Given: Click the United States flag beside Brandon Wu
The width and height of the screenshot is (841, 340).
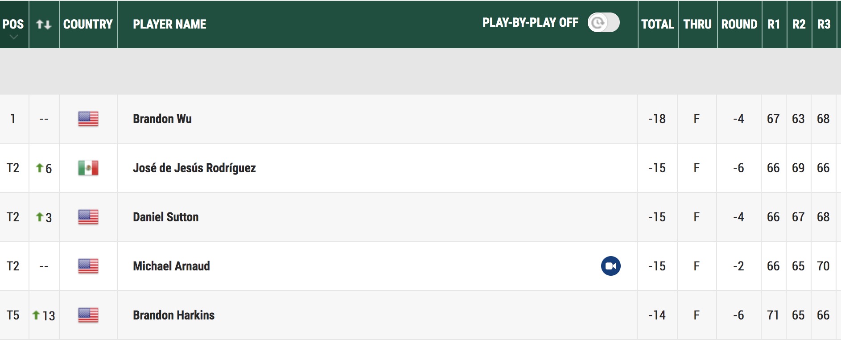Looking at the screenshot, I should coord(88,119).
